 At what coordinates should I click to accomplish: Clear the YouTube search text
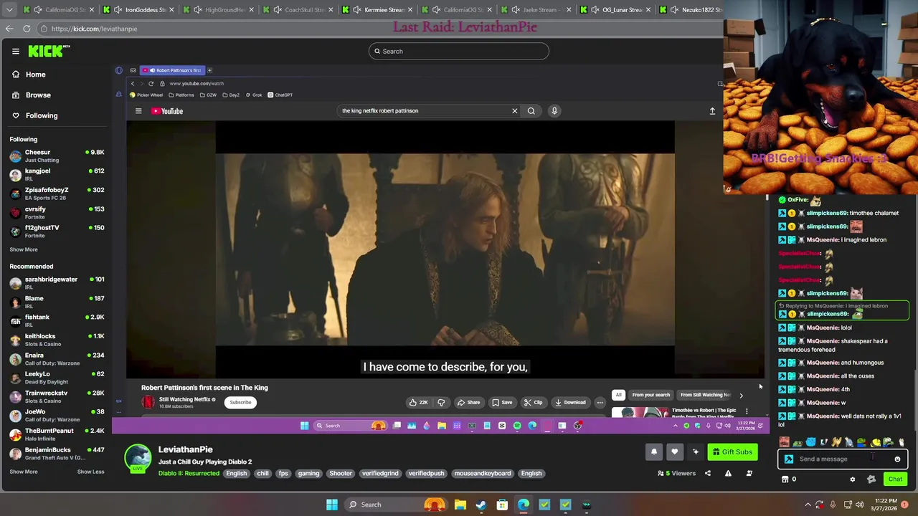pyautogui.click(x=514, y=111)
